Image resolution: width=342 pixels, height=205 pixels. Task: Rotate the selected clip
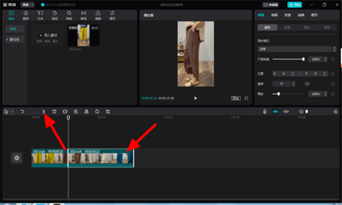coord(97,112)
